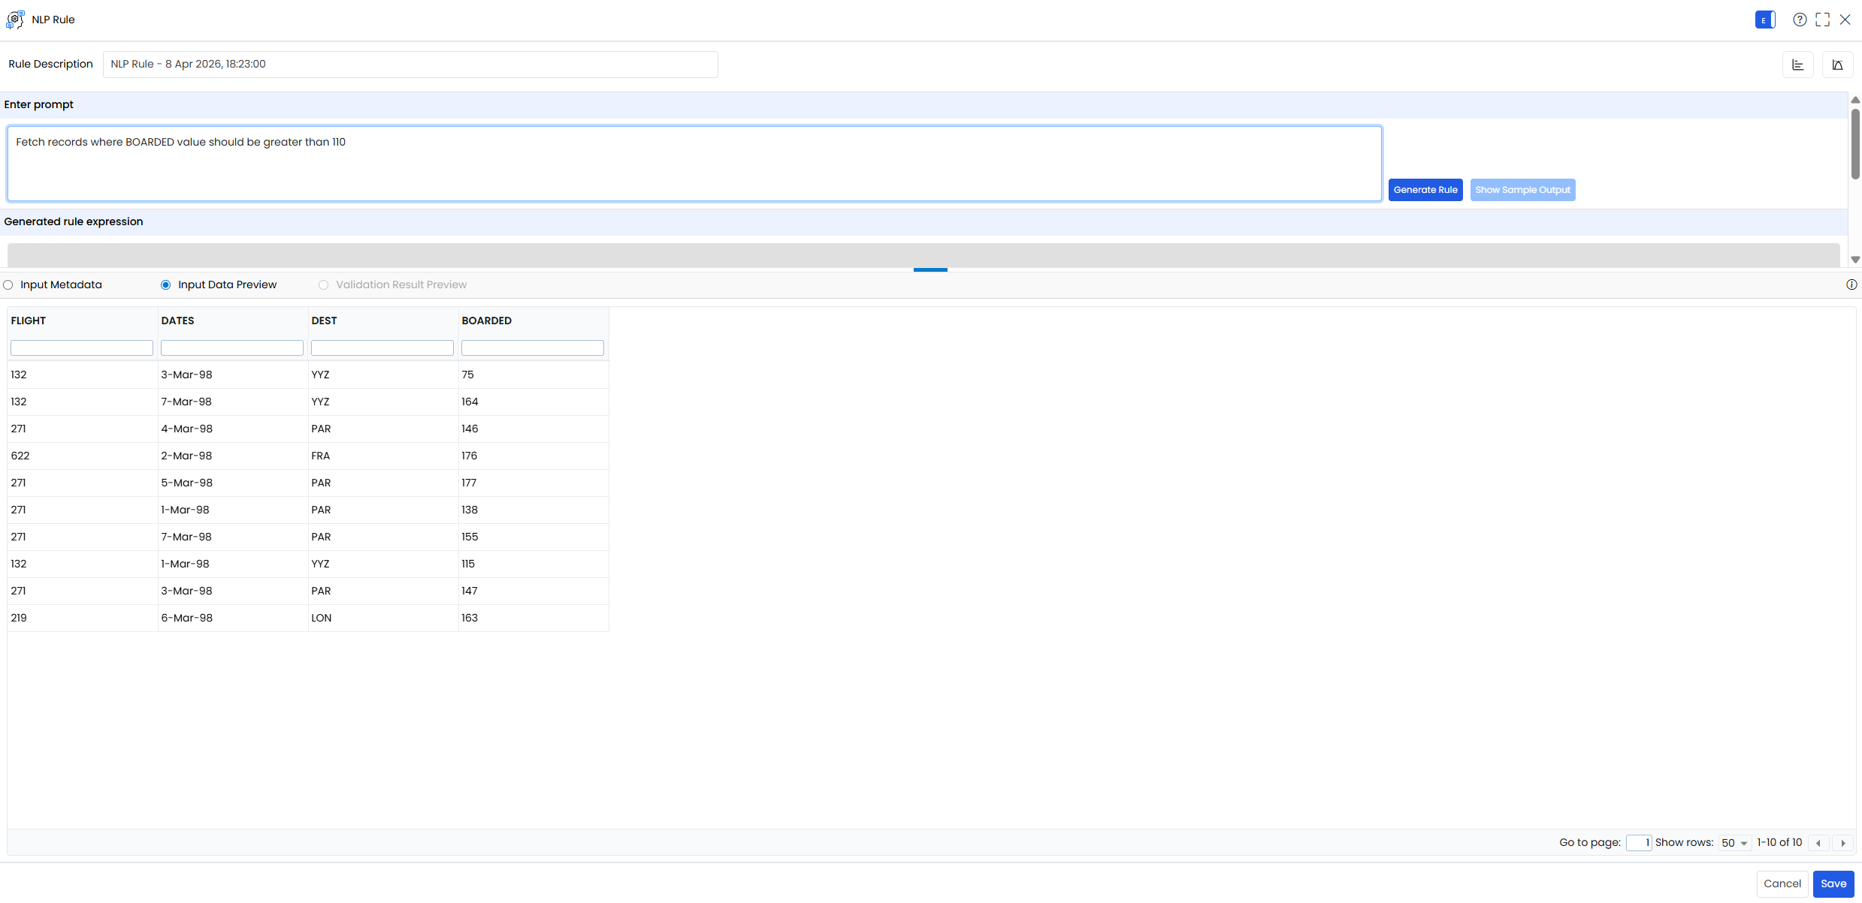1862x903 pixels.
Task: Select the DATES cell 5-Mar-98
Action: 233,483
